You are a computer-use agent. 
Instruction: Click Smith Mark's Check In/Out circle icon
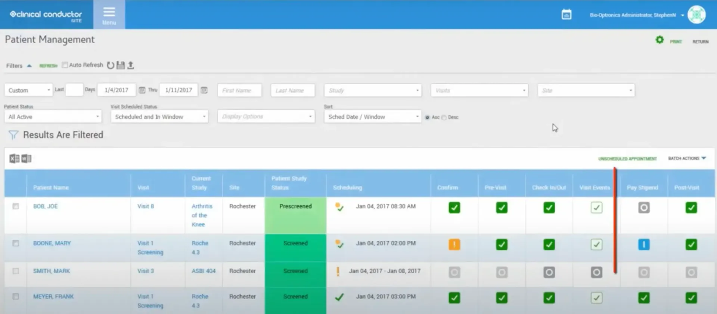(x=549, y=272)
